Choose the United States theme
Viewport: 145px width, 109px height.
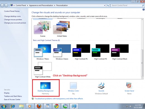62,29
